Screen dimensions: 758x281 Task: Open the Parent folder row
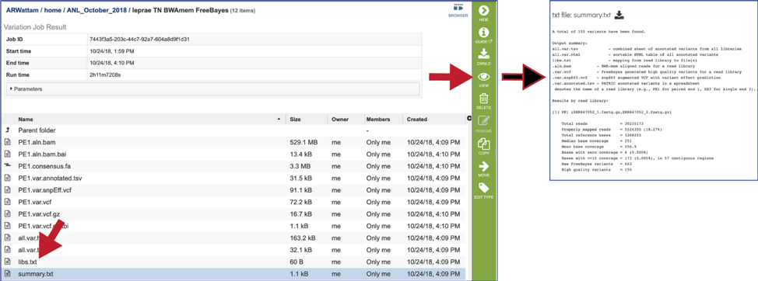point(234,130)
